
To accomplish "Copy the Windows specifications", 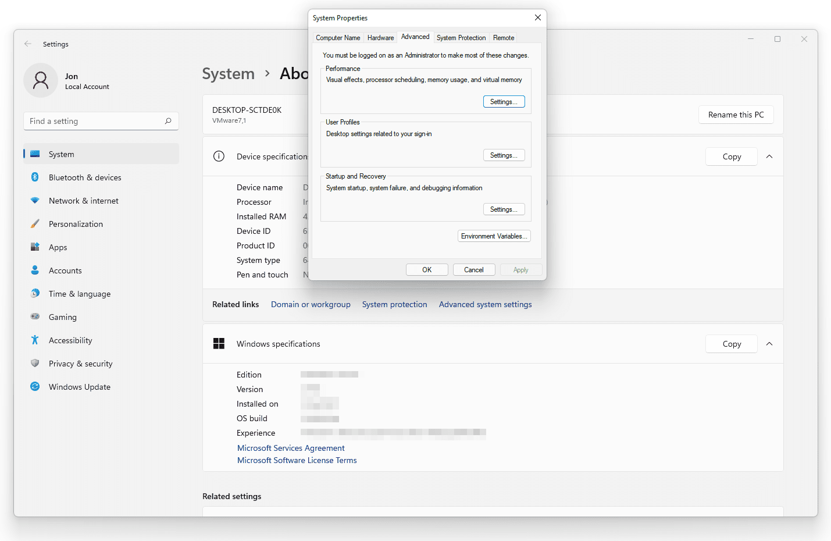I will (732, 344).
